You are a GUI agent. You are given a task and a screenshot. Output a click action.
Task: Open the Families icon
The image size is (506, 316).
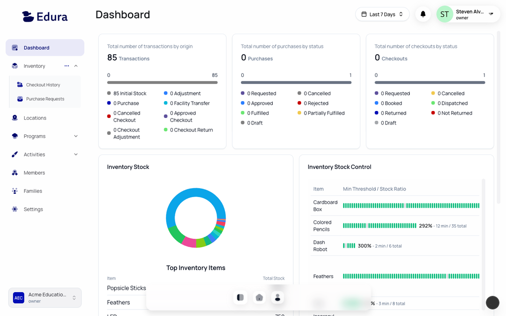[15, 191]
